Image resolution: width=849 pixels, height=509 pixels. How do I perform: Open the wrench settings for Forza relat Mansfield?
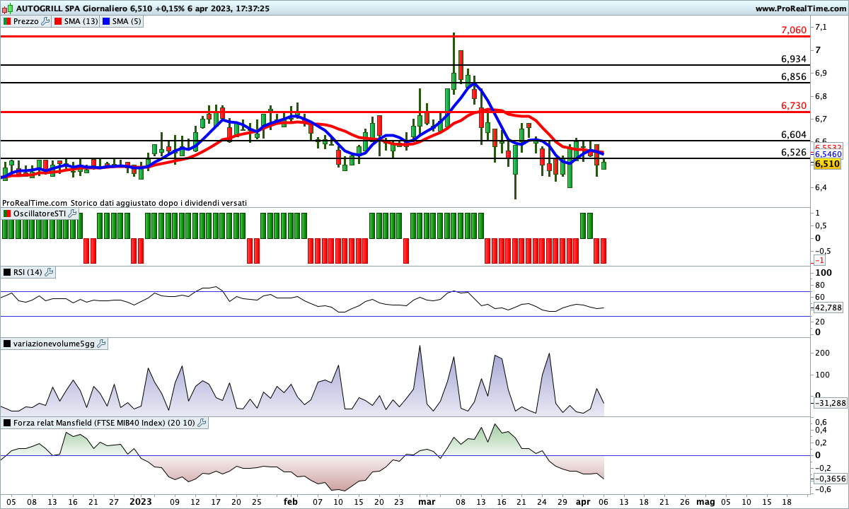click(202, 423)
